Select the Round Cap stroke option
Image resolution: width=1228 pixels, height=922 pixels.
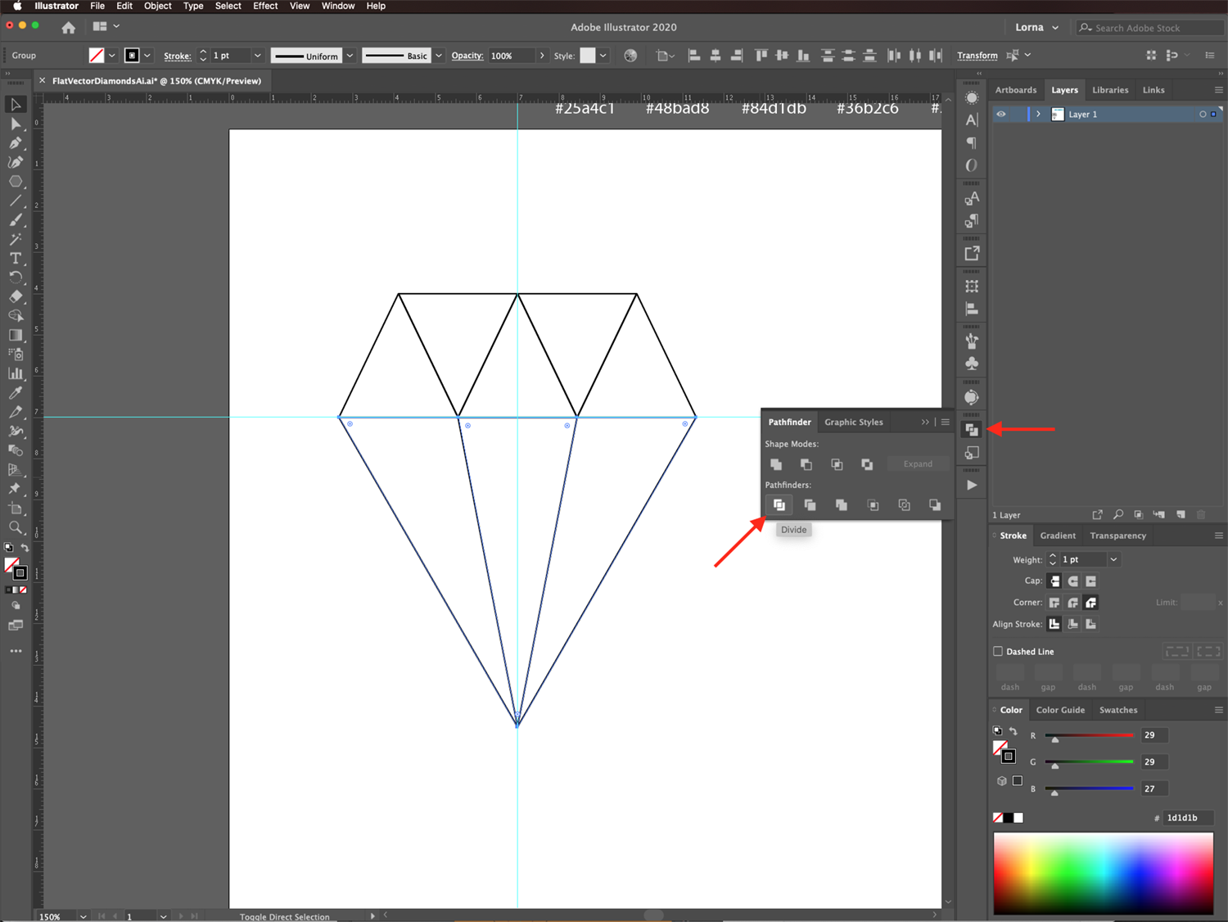(1072, 581)
